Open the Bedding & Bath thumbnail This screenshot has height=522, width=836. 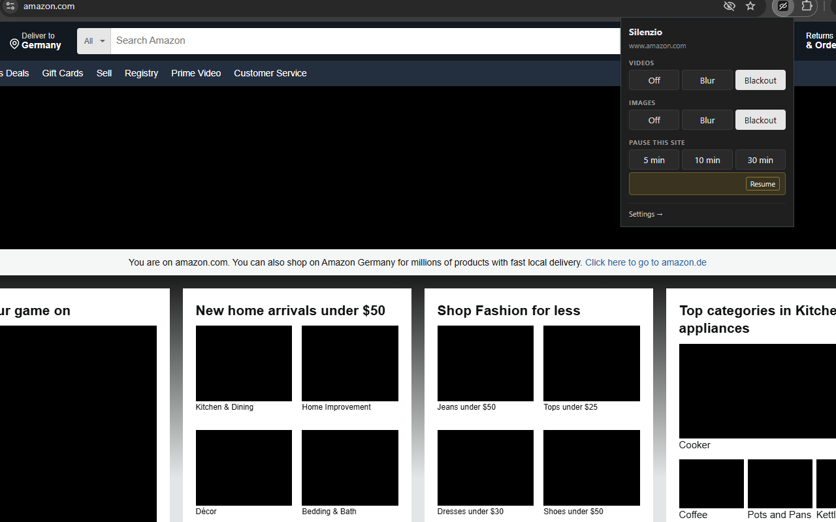[350, 468]
